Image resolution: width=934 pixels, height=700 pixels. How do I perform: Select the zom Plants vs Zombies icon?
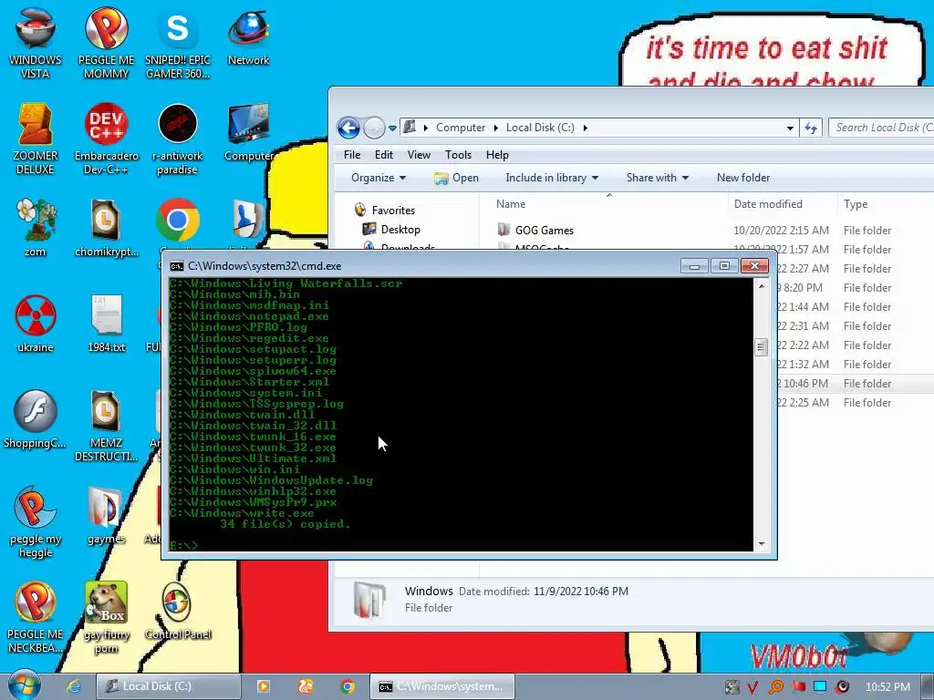click(x=36, y=227)
